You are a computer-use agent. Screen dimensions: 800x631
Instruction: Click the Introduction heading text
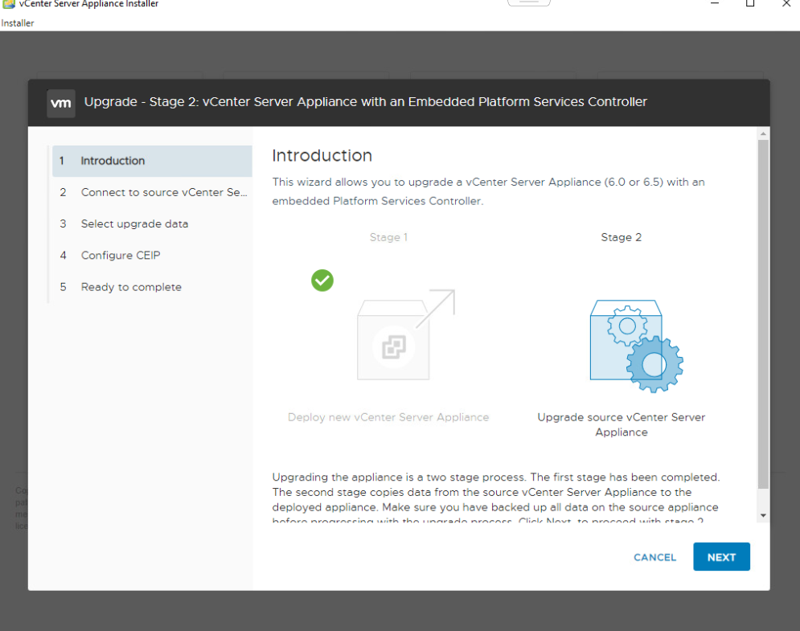pyautogui.click(x=322, y=156)
